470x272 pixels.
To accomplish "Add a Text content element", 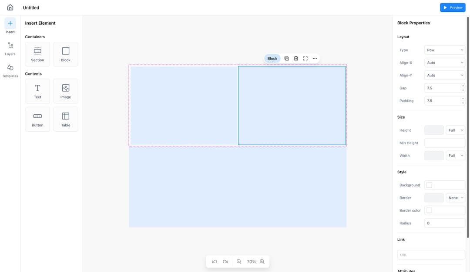I will click(37, 91).
